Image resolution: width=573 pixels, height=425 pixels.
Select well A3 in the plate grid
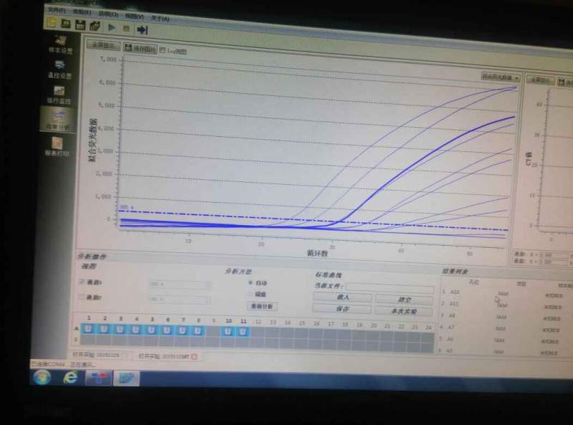(x=120, y=330)
